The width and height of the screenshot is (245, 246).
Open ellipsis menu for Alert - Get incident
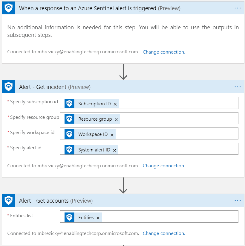238,87
